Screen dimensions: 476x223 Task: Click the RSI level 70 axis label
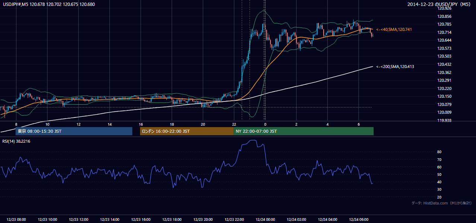(x=439, y=159)
